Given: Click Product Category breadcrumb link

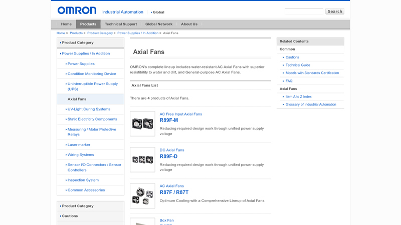Looking at the screenshot, I should pos(100,33).
